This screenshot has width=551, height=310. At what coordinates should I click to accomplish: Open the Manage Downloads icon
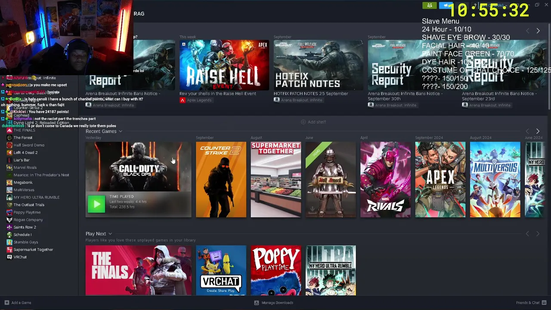pyautogui.click(x=257, y=303)
